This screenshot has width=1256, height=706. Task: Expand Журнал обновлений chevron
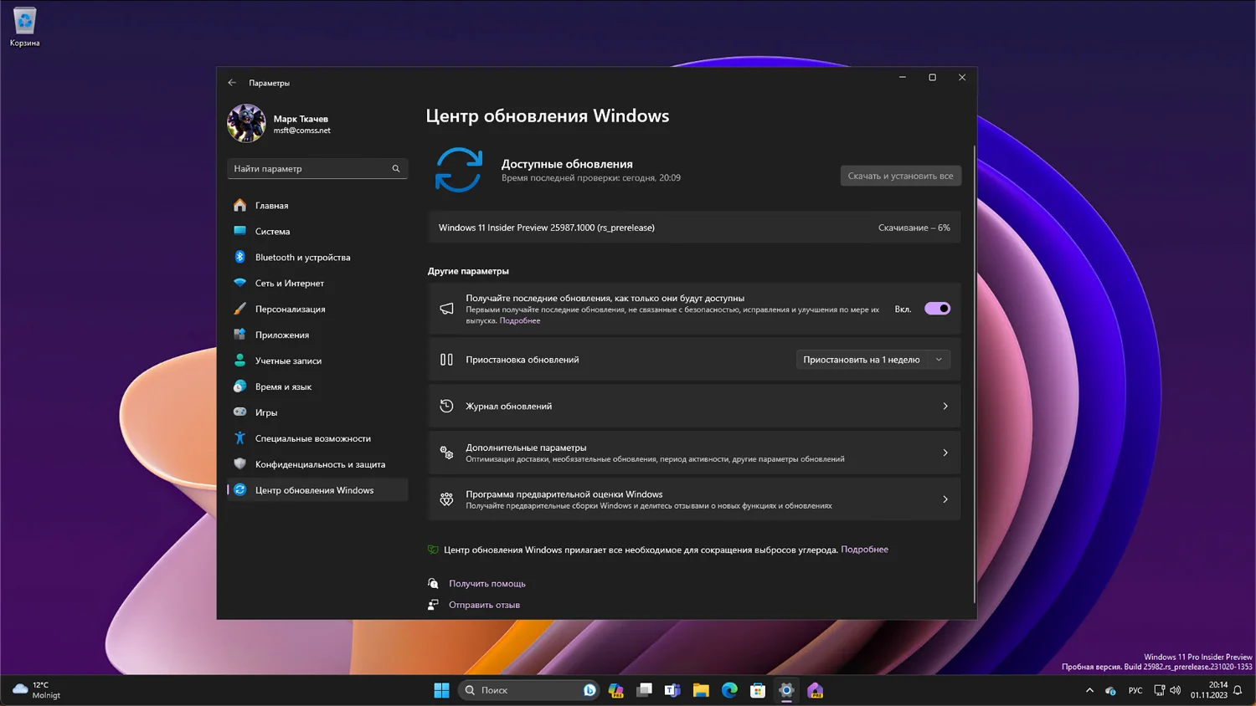[945, 406]
